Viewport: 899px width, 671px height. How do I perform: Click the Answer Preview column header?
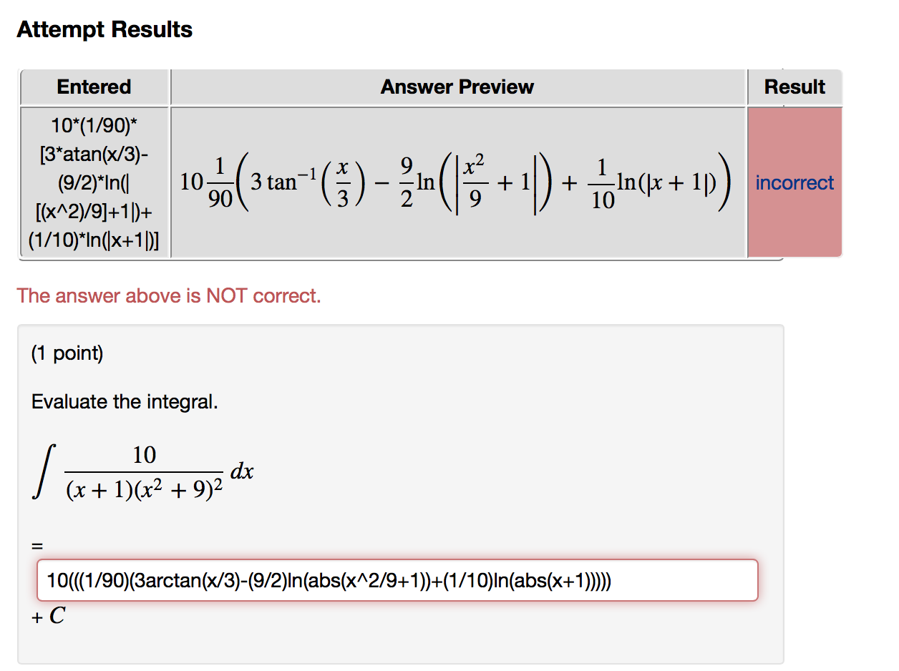tap(457, 87)
